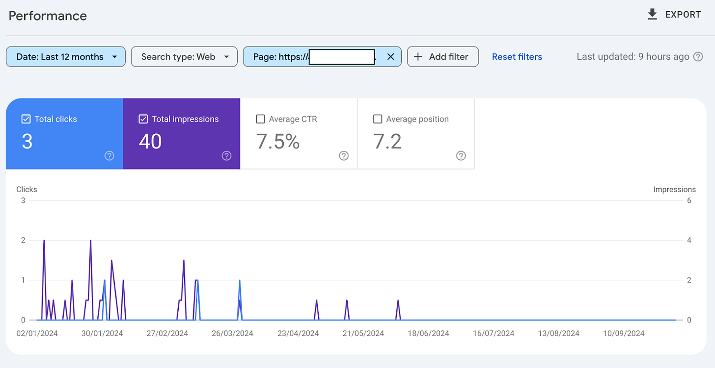The height and width of the screenshot is (368, 715).
Task: Click the EXPORT button label
Action: (683, 15)
